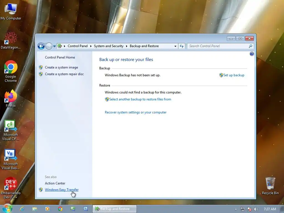Expand arrow after Control Panel breadcrumb

pos(91,46)
